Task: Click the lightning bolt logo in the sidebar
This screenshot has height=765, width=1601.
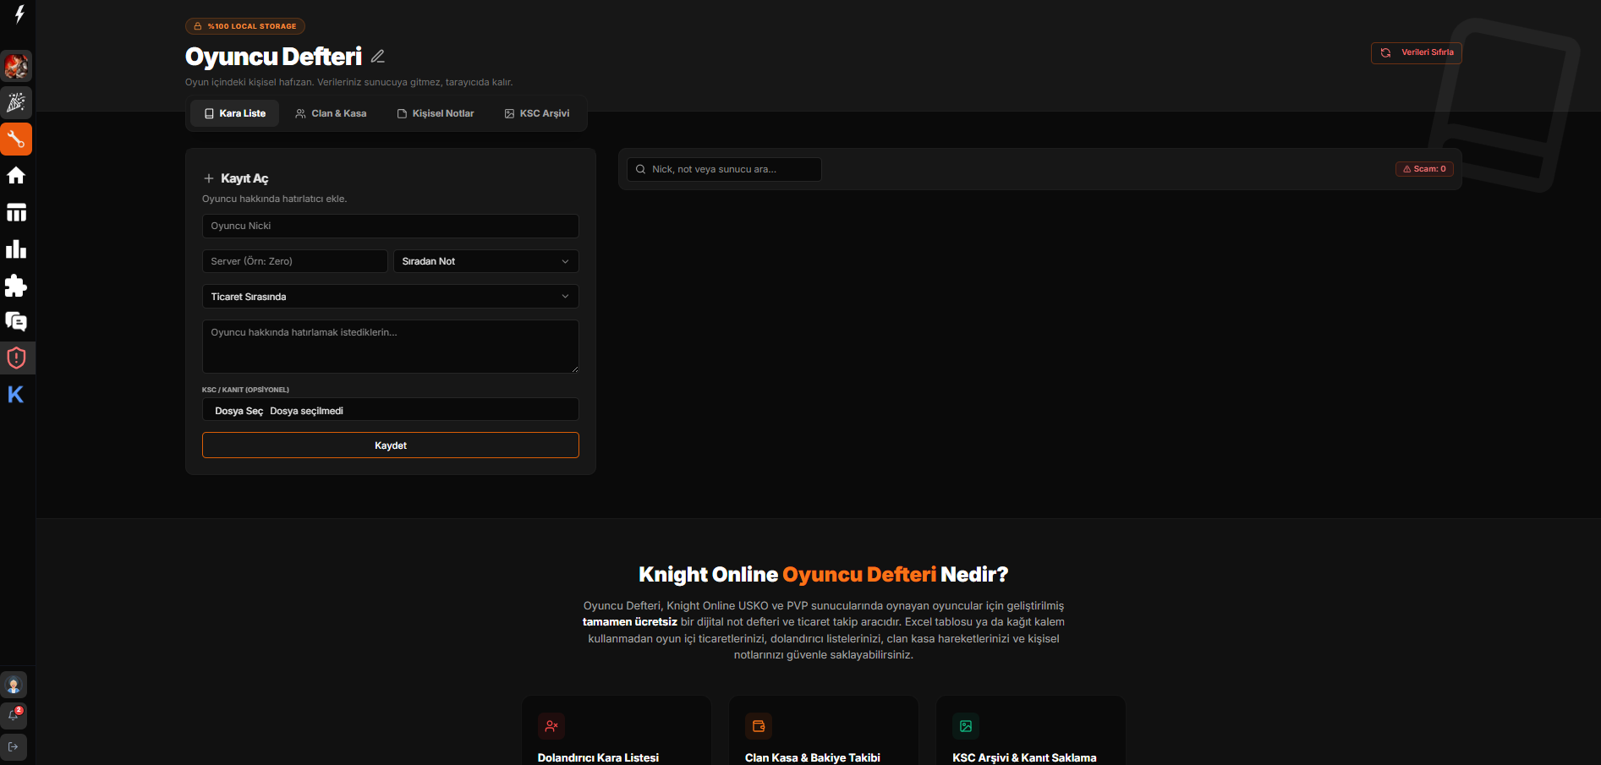Action: point(19,14)
